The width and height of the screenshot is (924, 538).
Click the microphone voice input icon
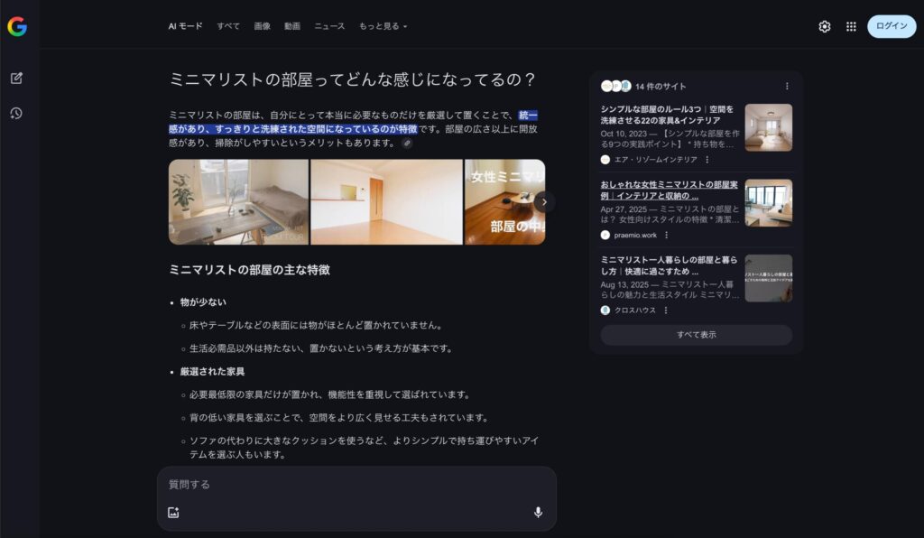pyautogui.click(x=538, y=512)
